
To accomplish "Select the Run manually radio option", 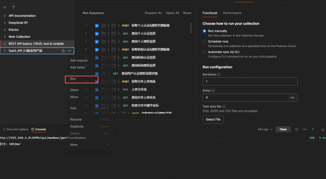I will (204, 31).
